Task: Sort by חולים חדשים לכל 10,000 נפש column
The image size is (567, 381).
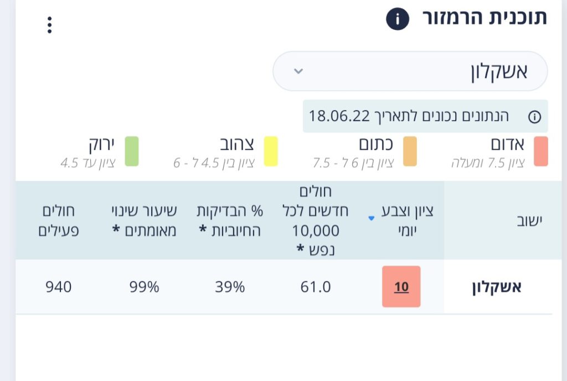Action: pos(315,220)
